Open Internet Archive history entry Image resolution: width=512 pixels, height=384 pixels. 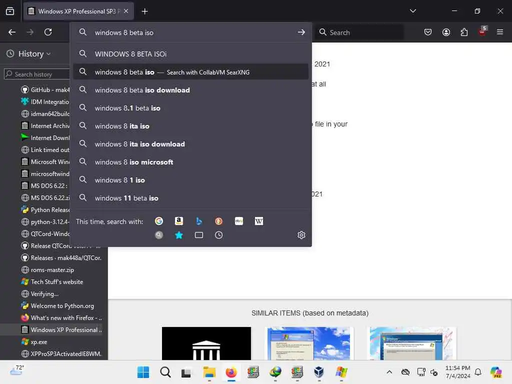45,125
